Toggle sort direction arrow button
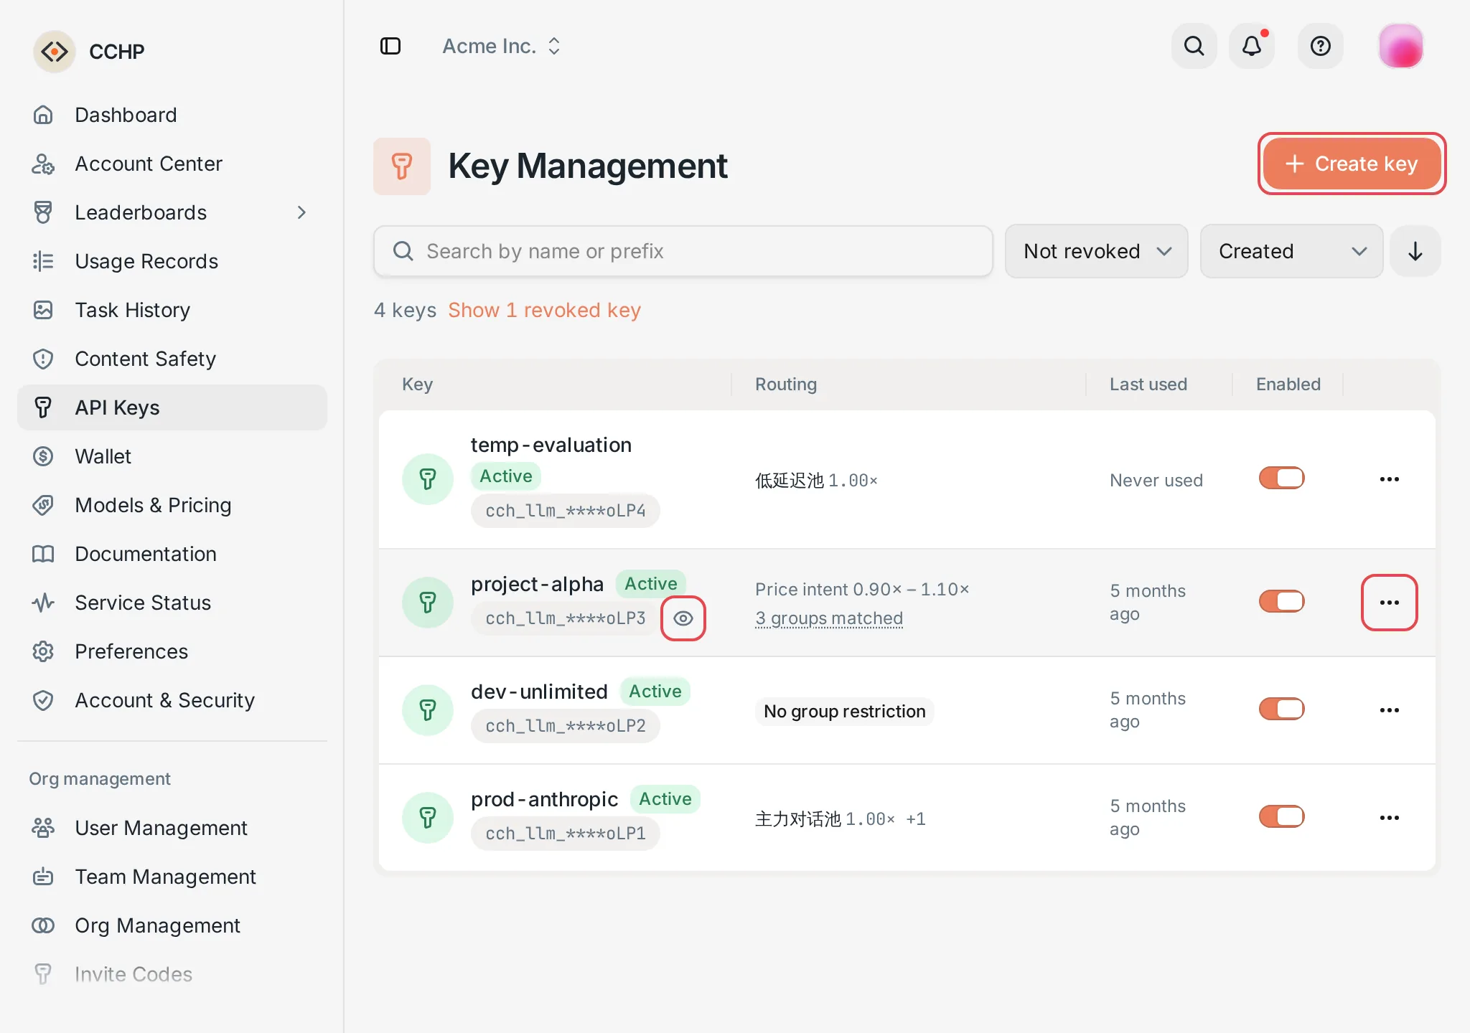Image resolution: width=1470 pixels, height=1033 pixels. (x=1415, y=251)
